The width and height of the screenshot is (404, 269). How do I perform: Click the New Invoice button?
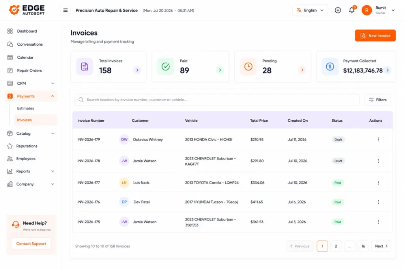(375, 35)
